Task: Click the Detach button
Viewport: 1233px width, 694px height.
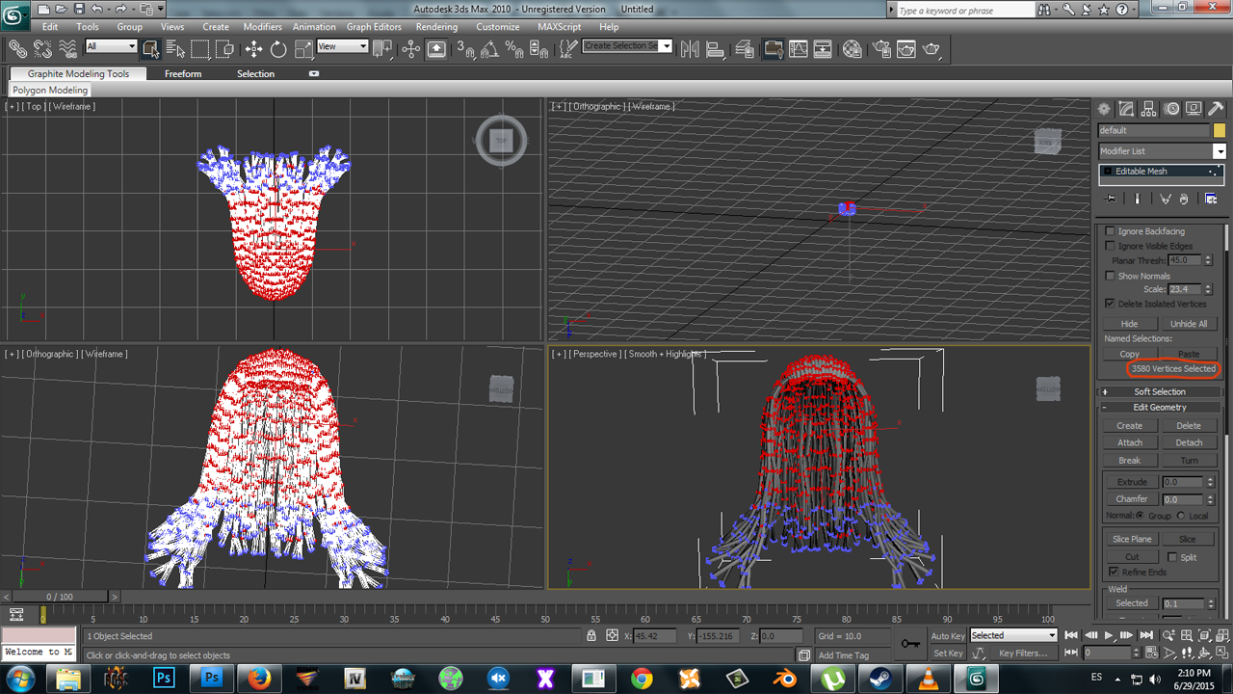Action: [x=1189, y=442]
